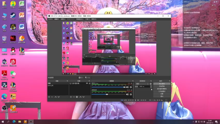Open the Tools menu in OBS
The image size is (220, 124).
tap(87, 19)
